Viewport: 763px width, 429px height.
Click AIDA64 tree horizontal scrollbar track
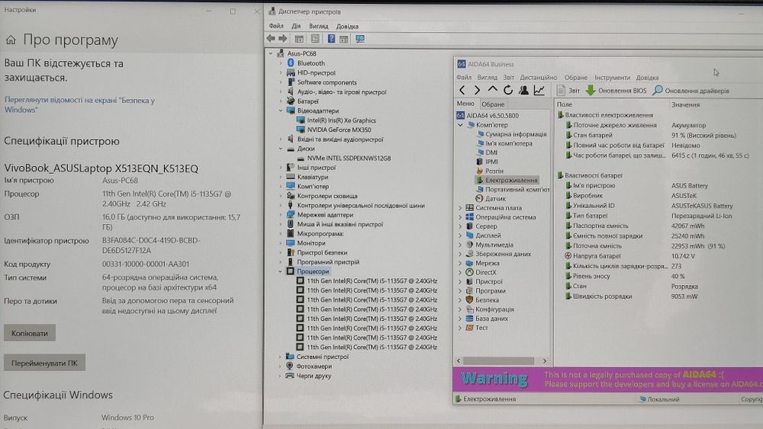499,361
